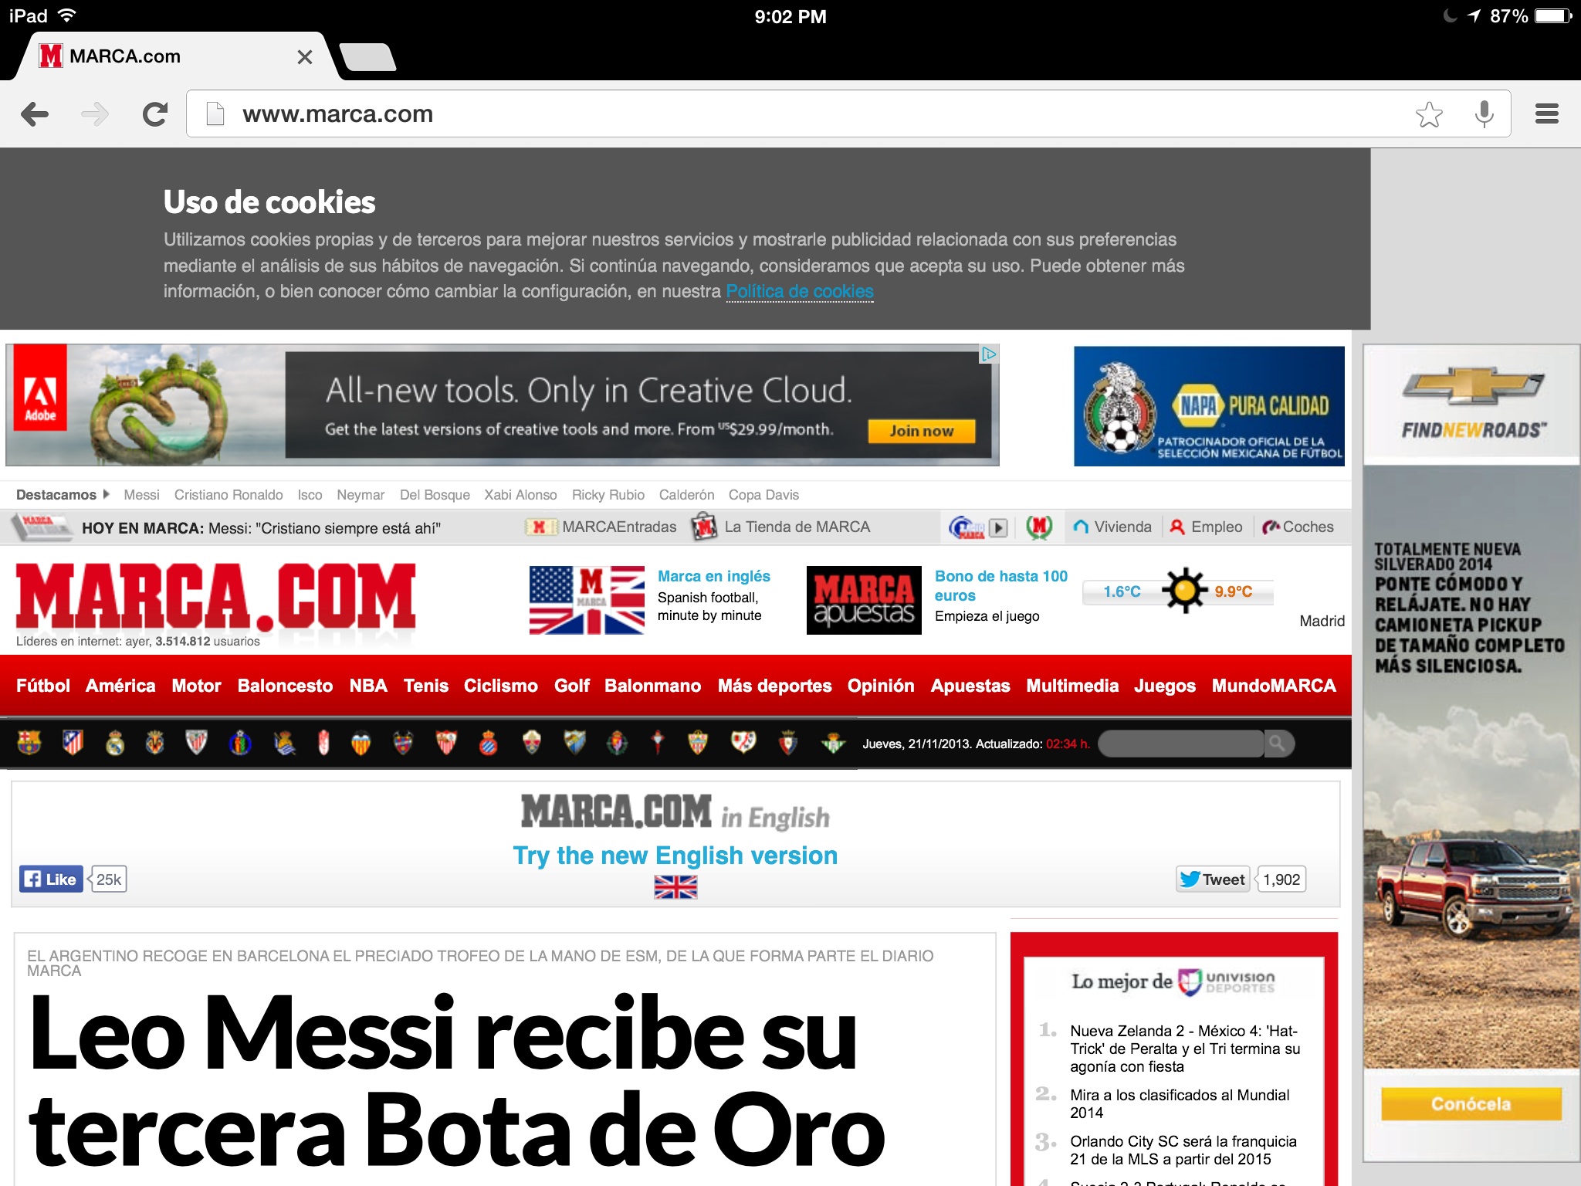
Task: Open the MundoMARCA menu section
Action: pos(1274,686)
